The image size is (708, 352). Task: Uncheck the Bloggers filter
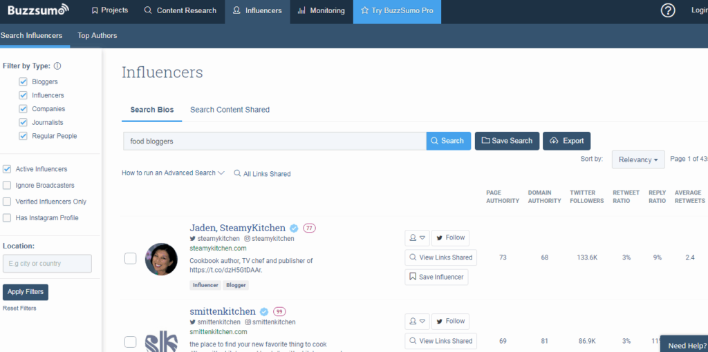23,81
